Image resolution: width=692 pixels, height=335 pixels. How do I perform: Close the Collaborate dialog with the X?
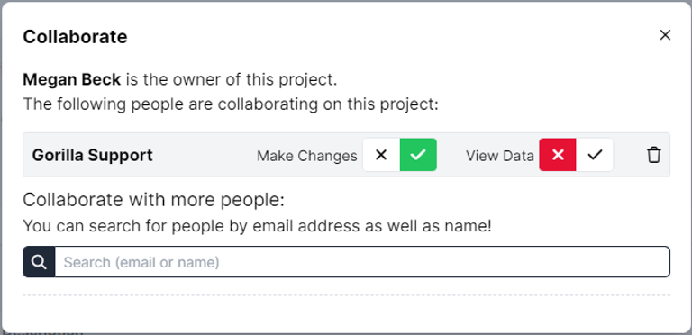pos(665,35)
